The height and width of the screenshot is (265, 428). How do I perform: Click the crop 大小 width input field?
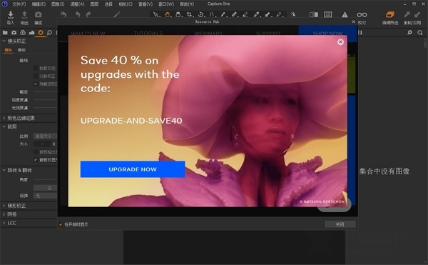42,144
